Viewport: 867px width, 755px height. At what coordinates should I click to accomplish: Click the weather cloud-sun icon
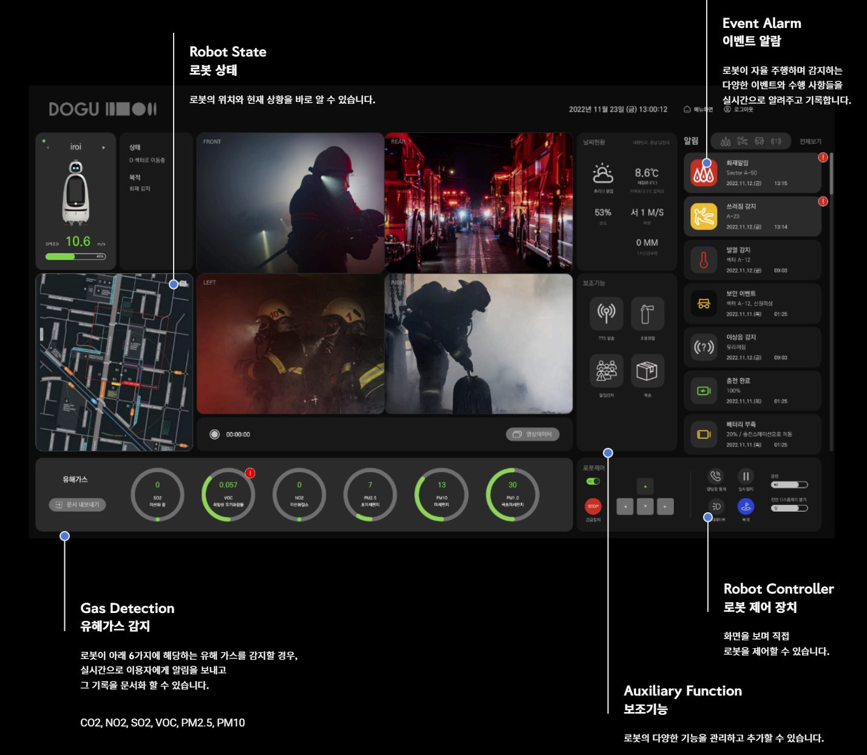(x=603, y=174)
